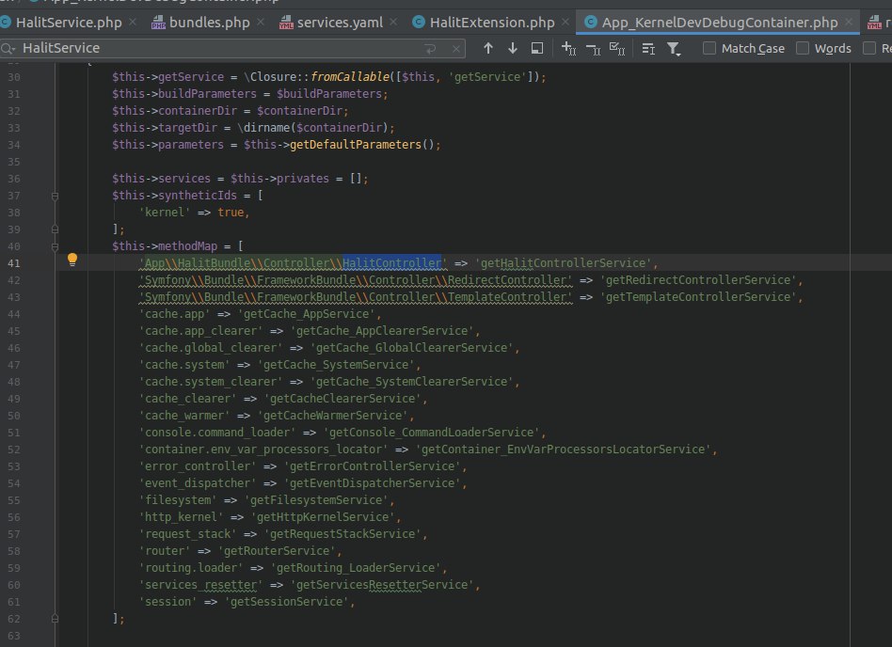Close the HalitExtension.php tab

pyautogui.click(x=565, y=22)
